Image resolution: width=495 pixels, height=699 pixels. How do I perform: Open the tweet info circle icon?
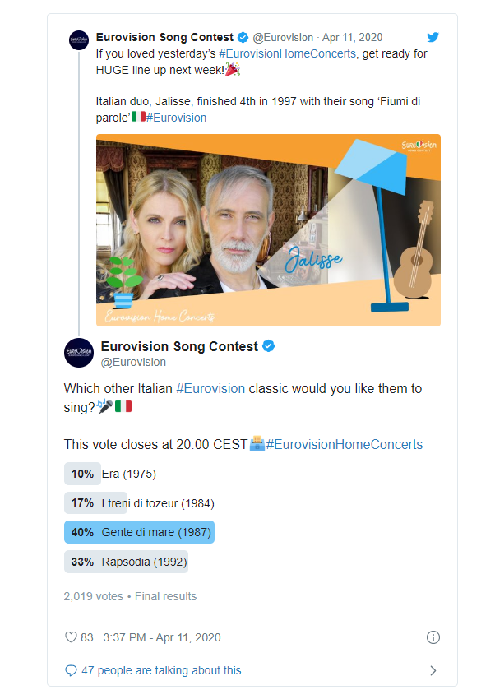click(433, 637)
